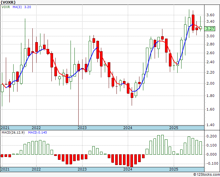This screenshot has width=220, height=177.
Task: Click the MA(3) indicator label
Action: click(x=17, y=7)
